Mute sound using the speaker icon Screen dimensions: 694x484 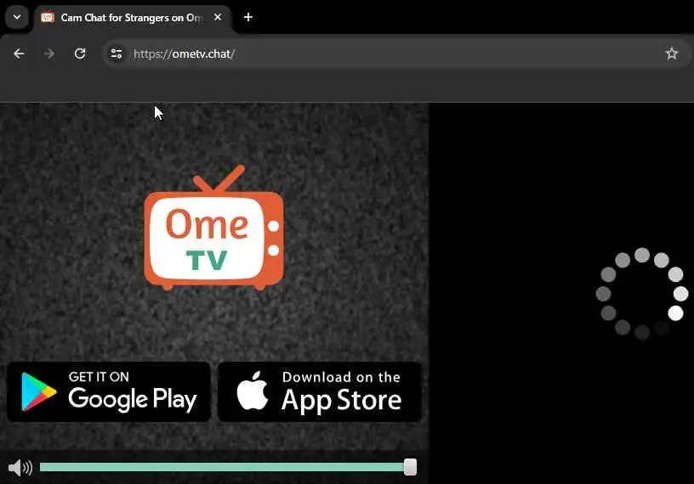[x=20, y=468]
